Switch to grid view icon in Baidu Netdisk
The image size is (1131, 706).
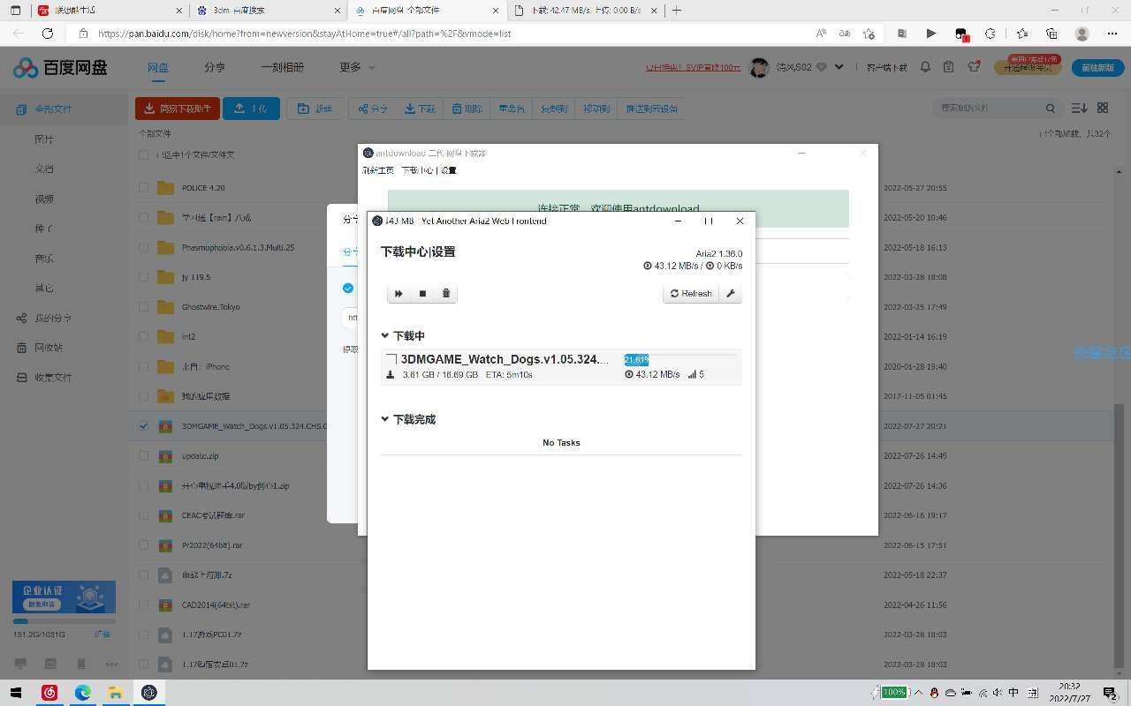click(x=1103, y=108)
